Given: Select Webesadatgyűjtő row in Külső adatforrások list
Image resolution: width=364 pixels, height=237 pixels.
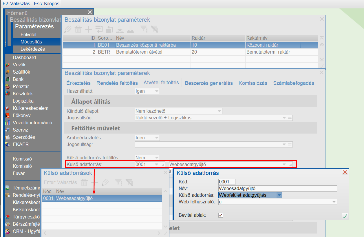Looking at the screenshot, I should point(102,198).
